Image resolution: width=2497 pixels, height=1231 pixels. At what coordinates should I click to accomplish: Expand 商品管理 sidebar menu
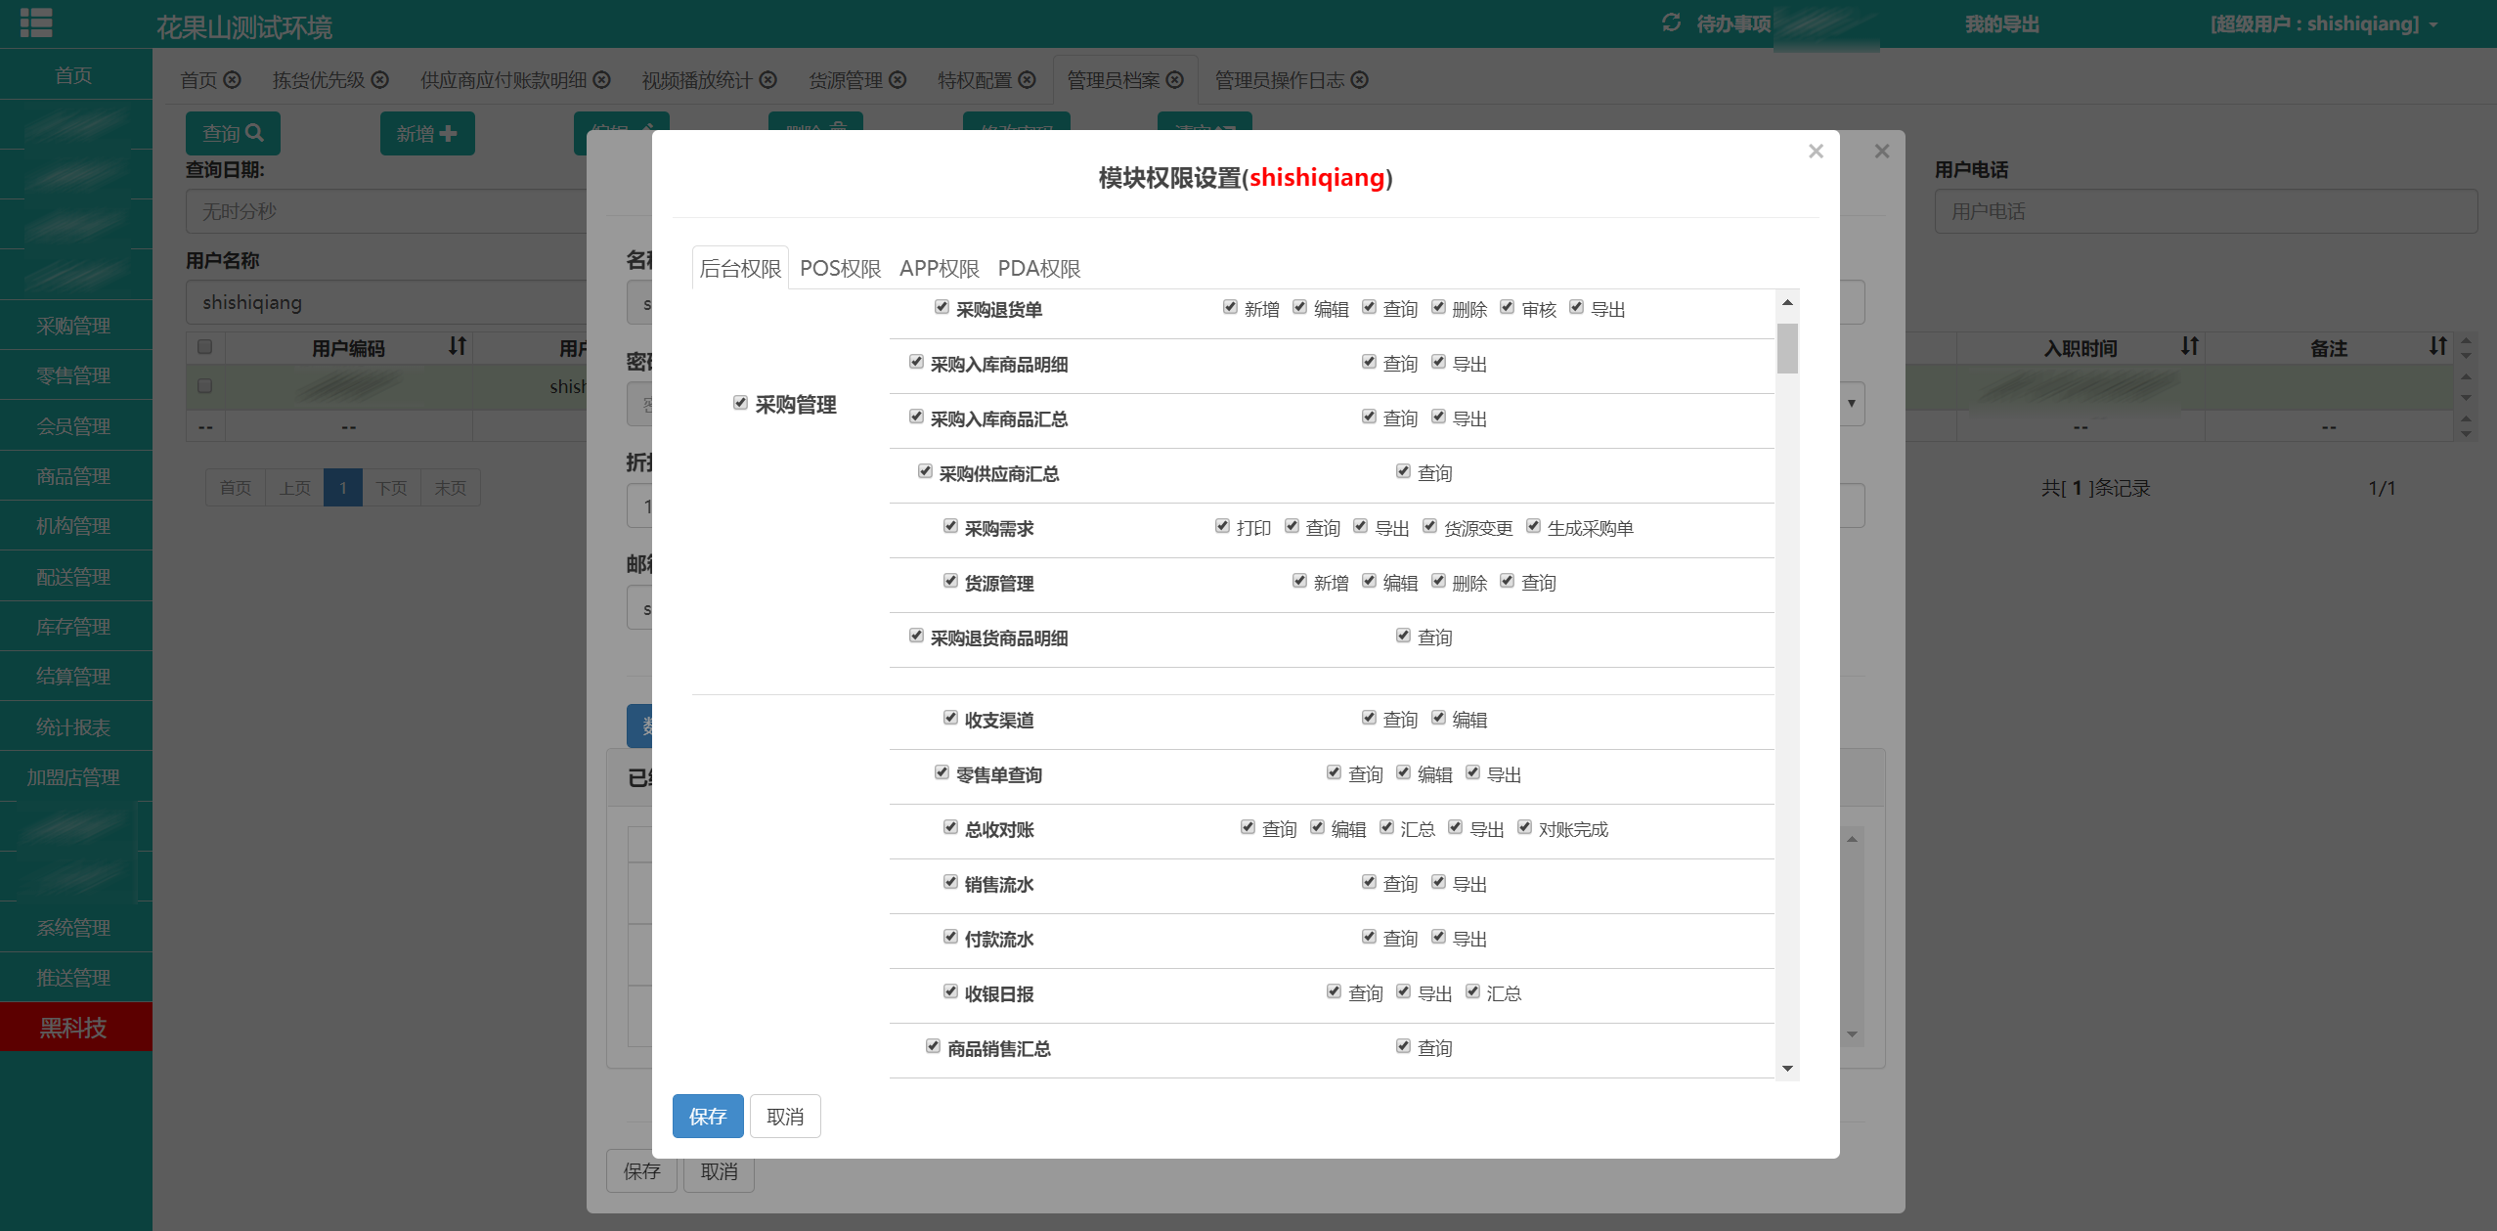click(x=74, y=476)
